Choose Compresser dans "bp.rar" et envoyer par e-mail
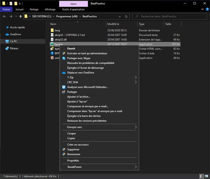Image resolution: width=210 pixels, height=179 pixels. point(99,111)
